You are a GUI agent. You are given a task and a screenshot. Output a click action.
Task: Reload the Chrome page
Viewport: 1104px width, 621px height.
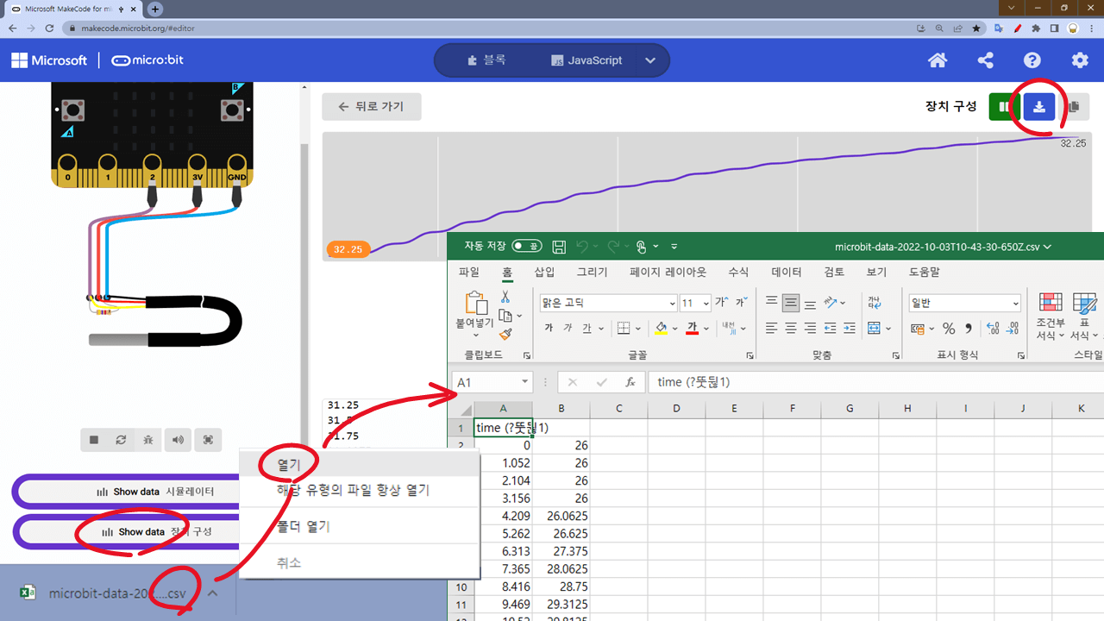click(51, 28)
